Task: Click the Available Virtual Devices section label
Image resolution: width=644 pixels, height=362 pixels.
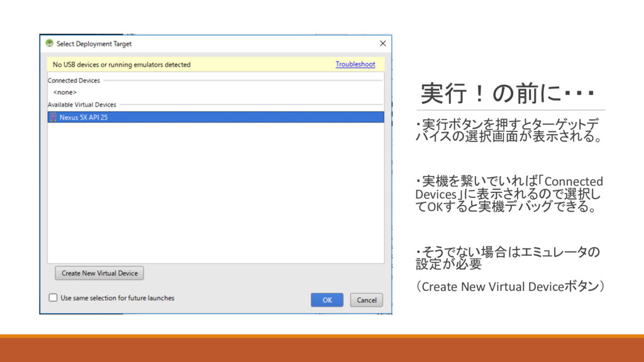Action: click(82, 105)
